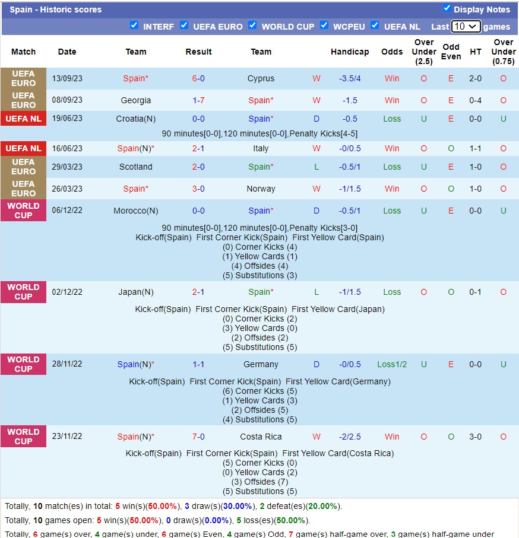Disable the UEFA EURO filter checkbox
The width and height of the screenshot is (519, 538).
pyautogui.click(x=184, y=26)
